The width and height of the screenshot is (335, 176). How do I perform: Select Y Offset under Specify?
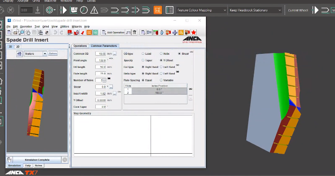pos(161,60)
